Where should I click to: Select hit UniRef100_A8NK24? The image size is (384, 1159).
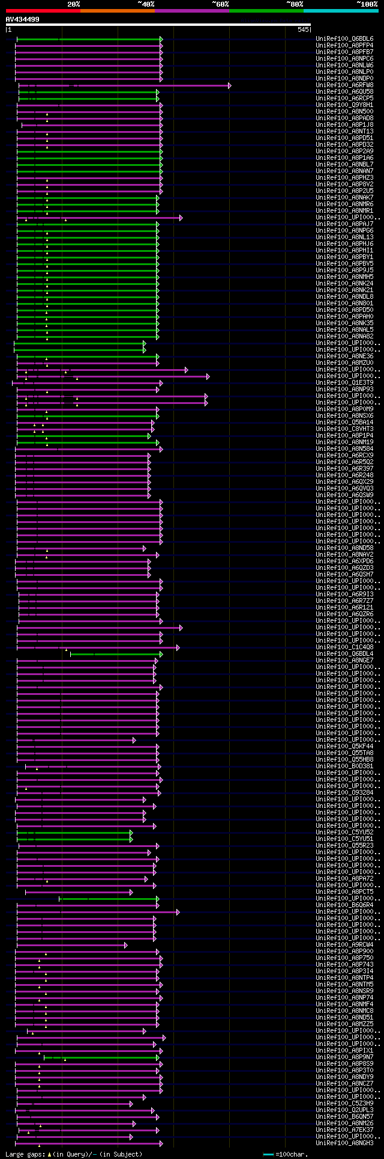point(344,283)
